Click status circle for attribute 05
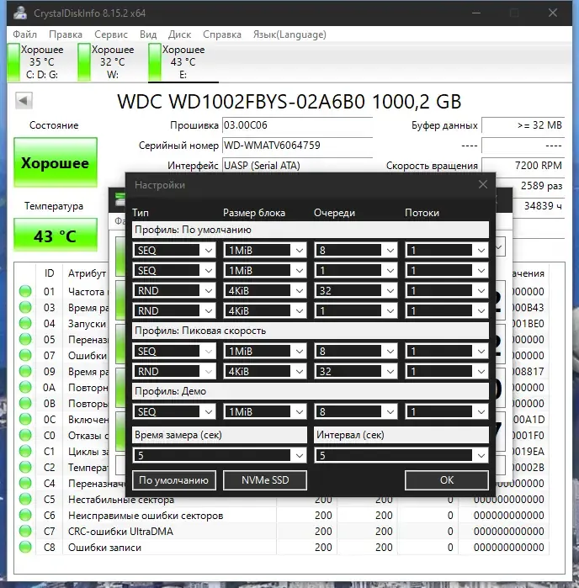579x588 pixels. (x=25, y=339)
